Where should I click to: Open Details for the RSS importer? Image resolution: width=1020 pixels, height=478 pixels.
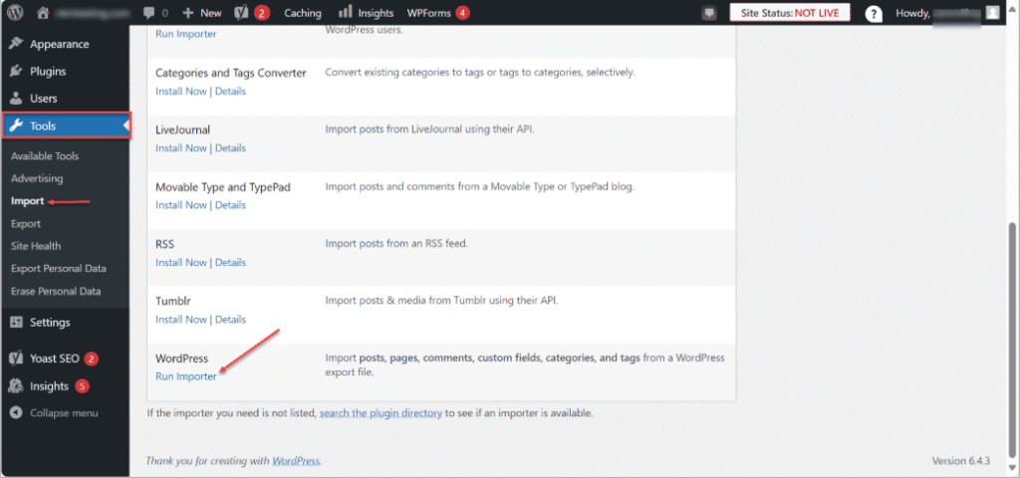[x=230, y=263]
